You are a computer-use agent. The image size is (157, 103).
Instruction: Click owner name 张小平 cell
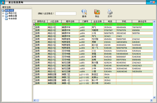click(98, 80)
